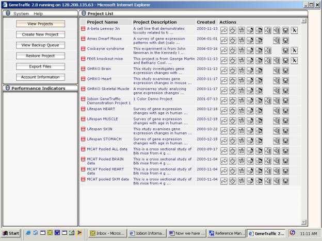Click the round icon beside System menu
The width and height of the screenshot is (322, 241).
click(8, 13)
